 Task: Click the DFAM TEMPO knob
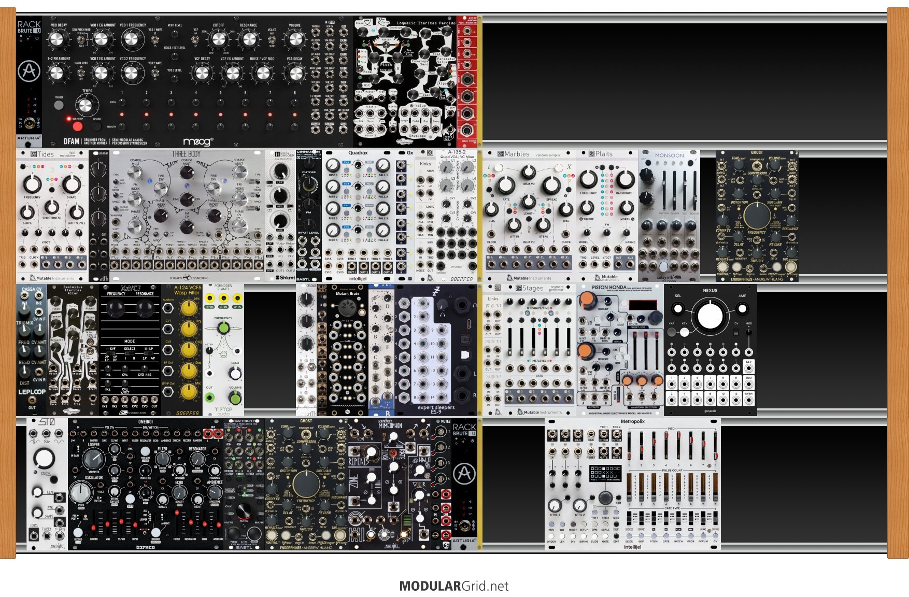click(86, 106)
